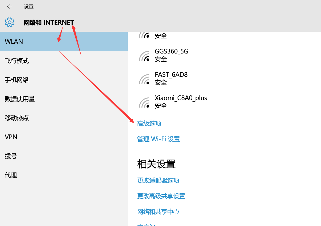The image size is (321, 226).
Task: Open 网络和共享中心 link
Action: (158, 212)
